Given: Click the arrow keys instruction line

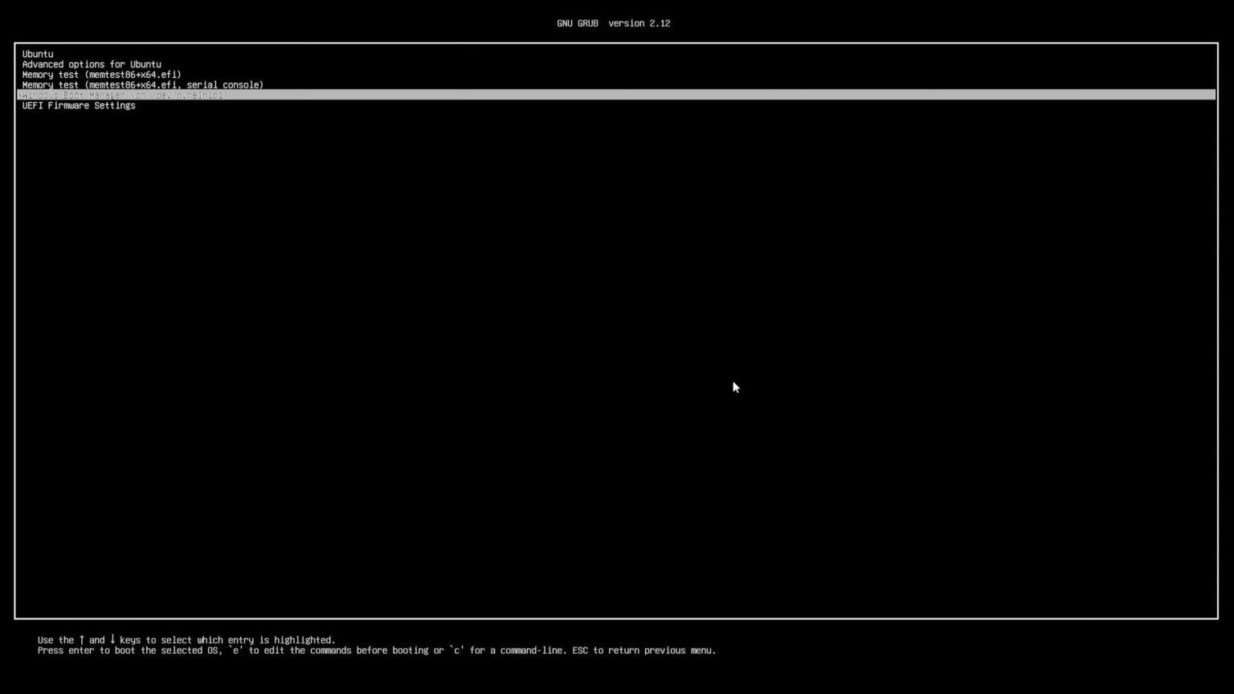Looking at the screenshot, I should (x=186, y=639).
